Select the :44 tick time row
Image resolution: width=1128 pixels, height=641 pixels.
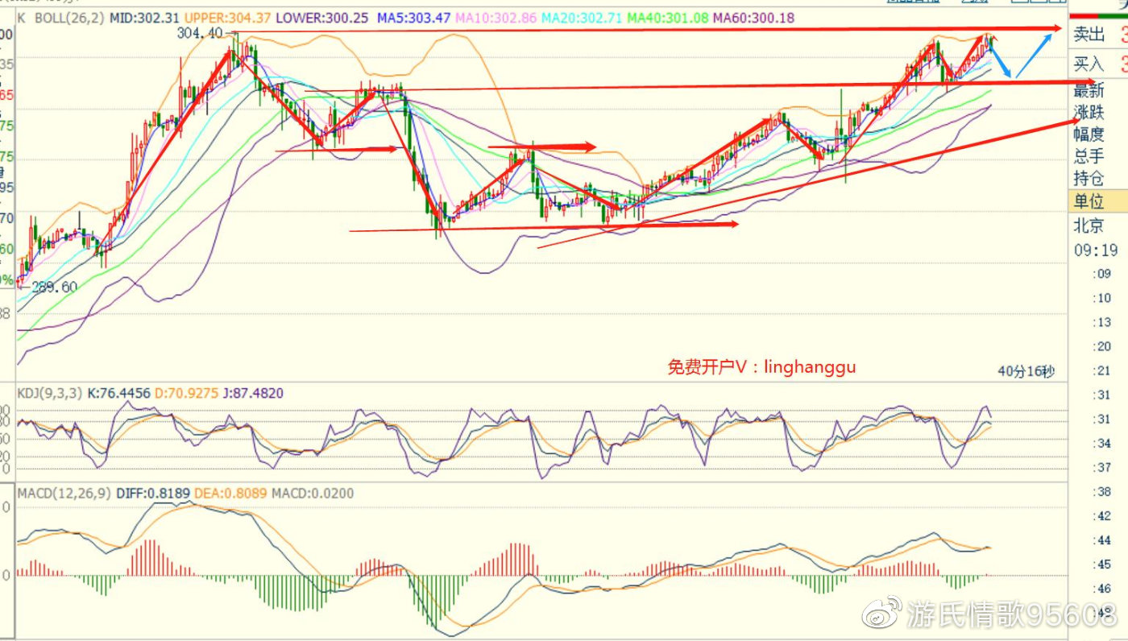click(x=1102, y=540)
